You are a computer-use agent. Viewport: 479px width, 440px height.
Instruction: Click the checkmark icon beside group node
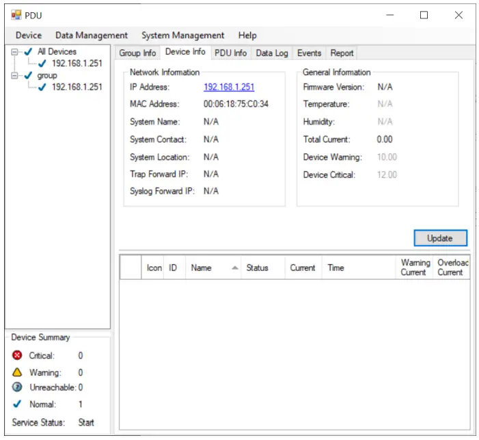click(28, 75)
